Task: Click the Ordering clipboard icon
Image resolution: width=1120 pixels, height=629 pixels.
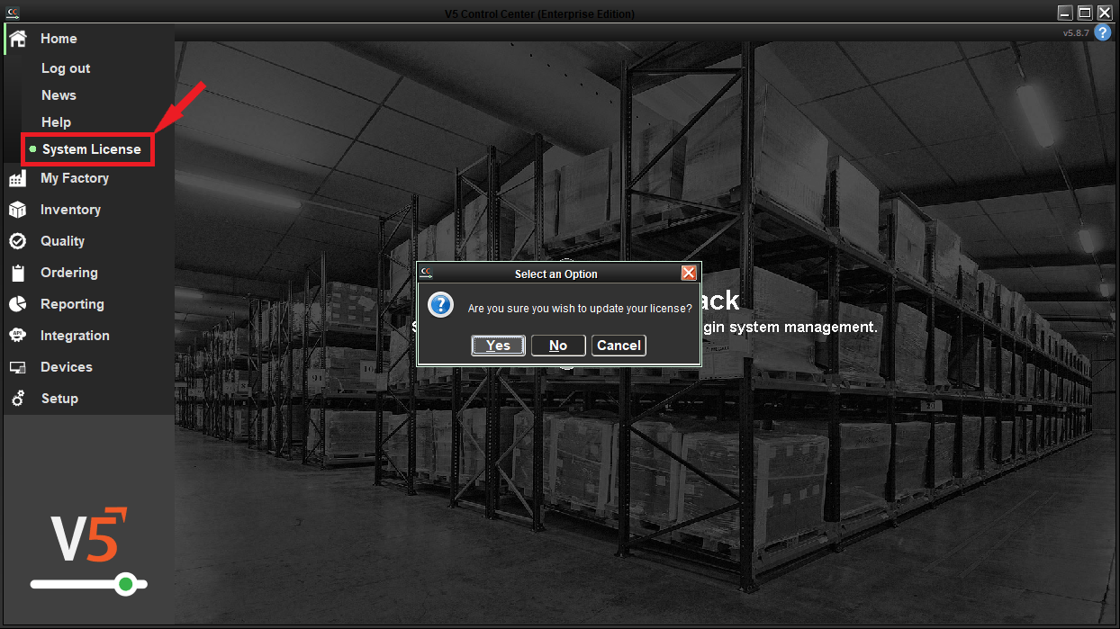Action: (x=17, y=273)
